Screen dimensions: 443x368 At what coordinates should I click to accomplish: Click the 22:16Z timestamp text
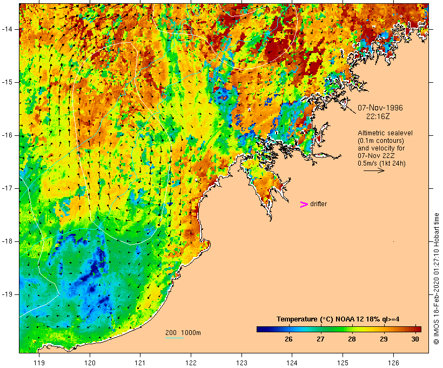click(x=378, y=116)
